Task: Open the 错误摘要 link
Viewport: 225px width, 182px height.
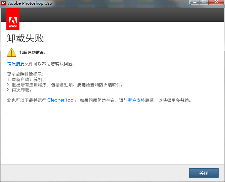Action: (x=16, y=64)
